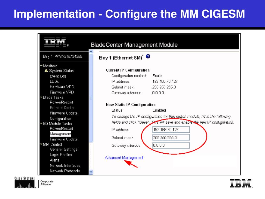Collapse the MM Control section
Image resolution: width=265 pixels, height=199 pixels.
coord(41,144)
